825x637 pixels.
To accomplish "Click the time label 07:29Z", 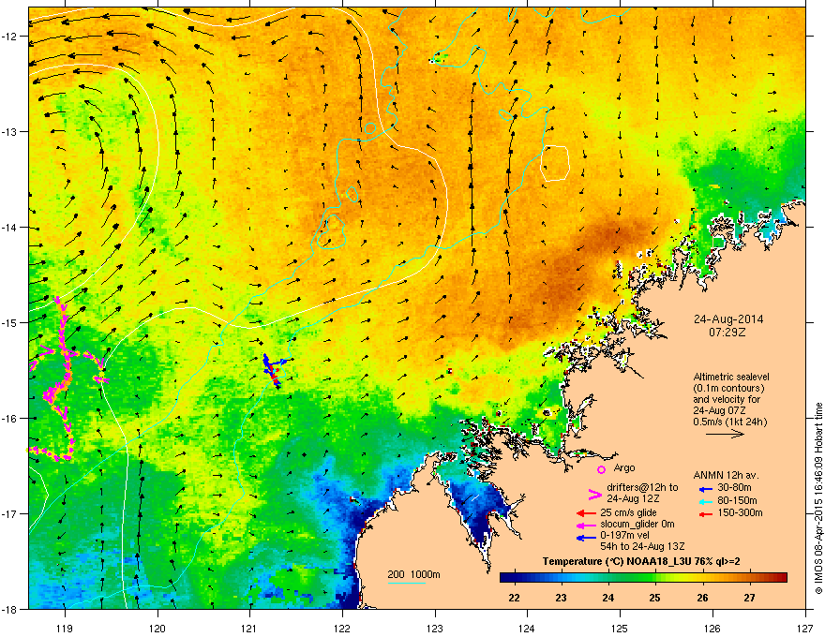I will 727,333.
